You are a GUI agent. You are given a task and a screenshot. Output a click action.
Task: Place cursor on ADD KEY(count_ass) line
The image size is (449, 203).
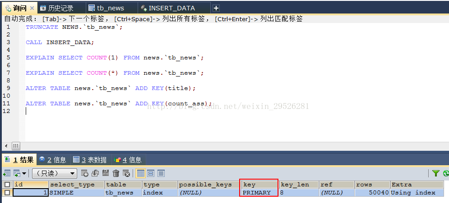coord(119,104)
